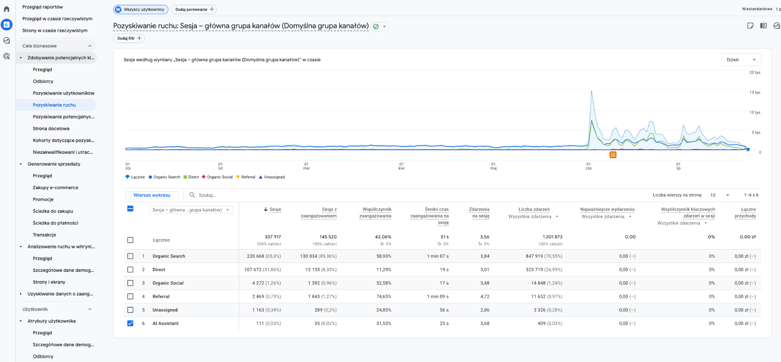Click the Wiersze wykresu button
The width and height of the screenshot is (781, 362).
(152, 195)
